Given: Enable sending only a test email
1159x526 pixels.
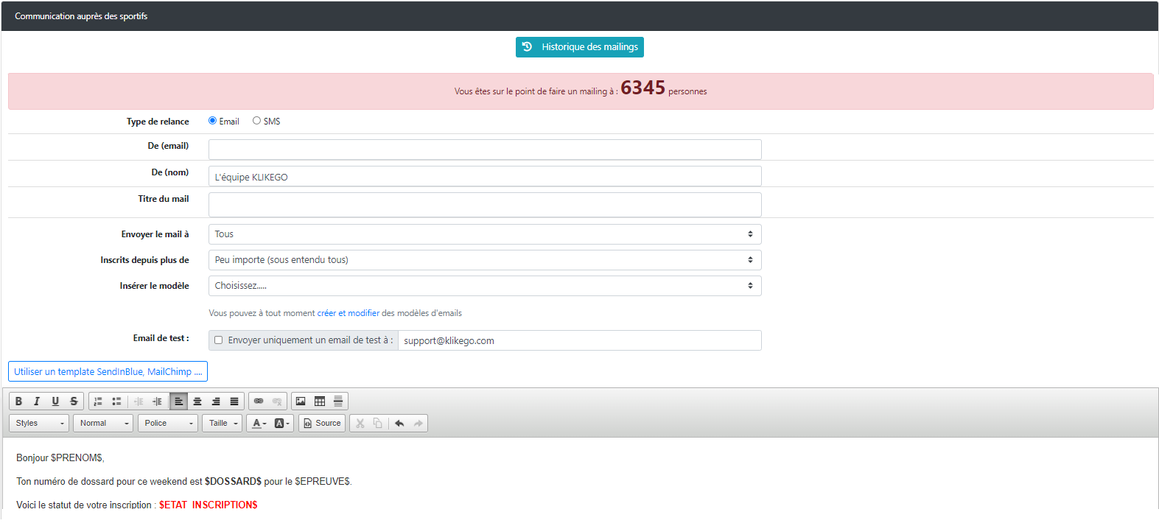Looking at the screenshot, I should point(218,340).
